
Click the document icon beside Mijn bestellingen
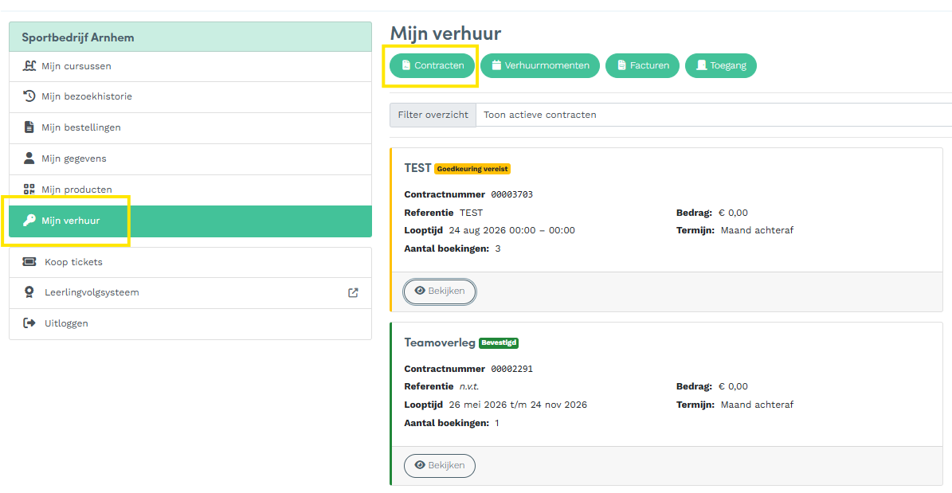coord(29,127)
